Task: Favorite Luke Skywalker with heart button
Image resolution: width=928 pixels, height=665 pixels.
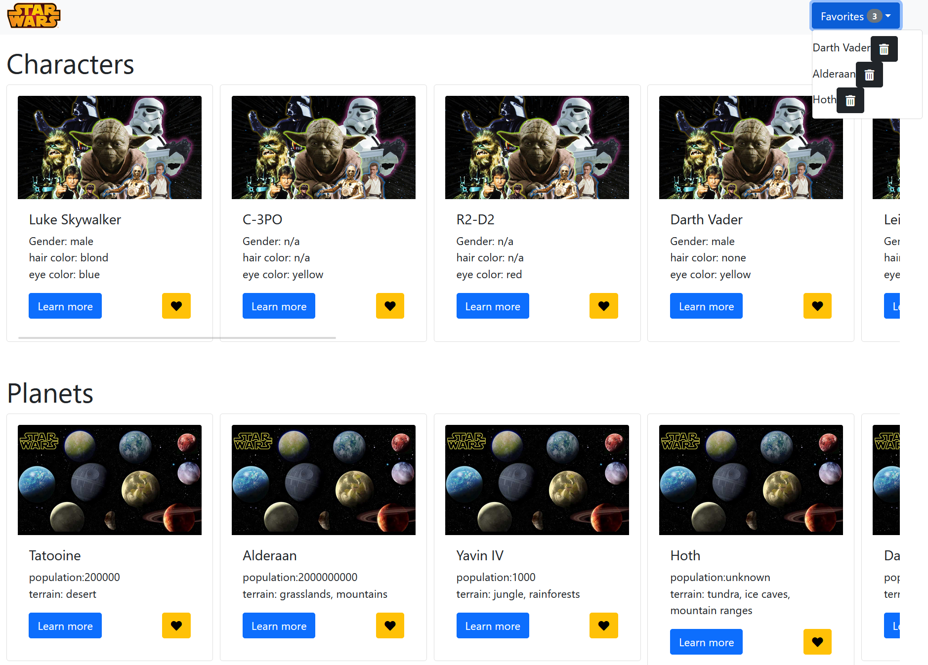Action: point(176,306)
